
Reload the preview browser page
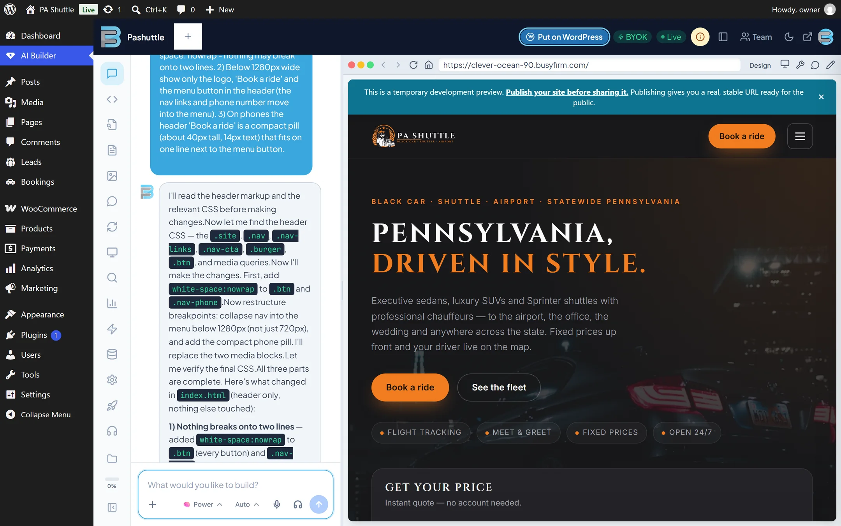[x=413, y=65]
